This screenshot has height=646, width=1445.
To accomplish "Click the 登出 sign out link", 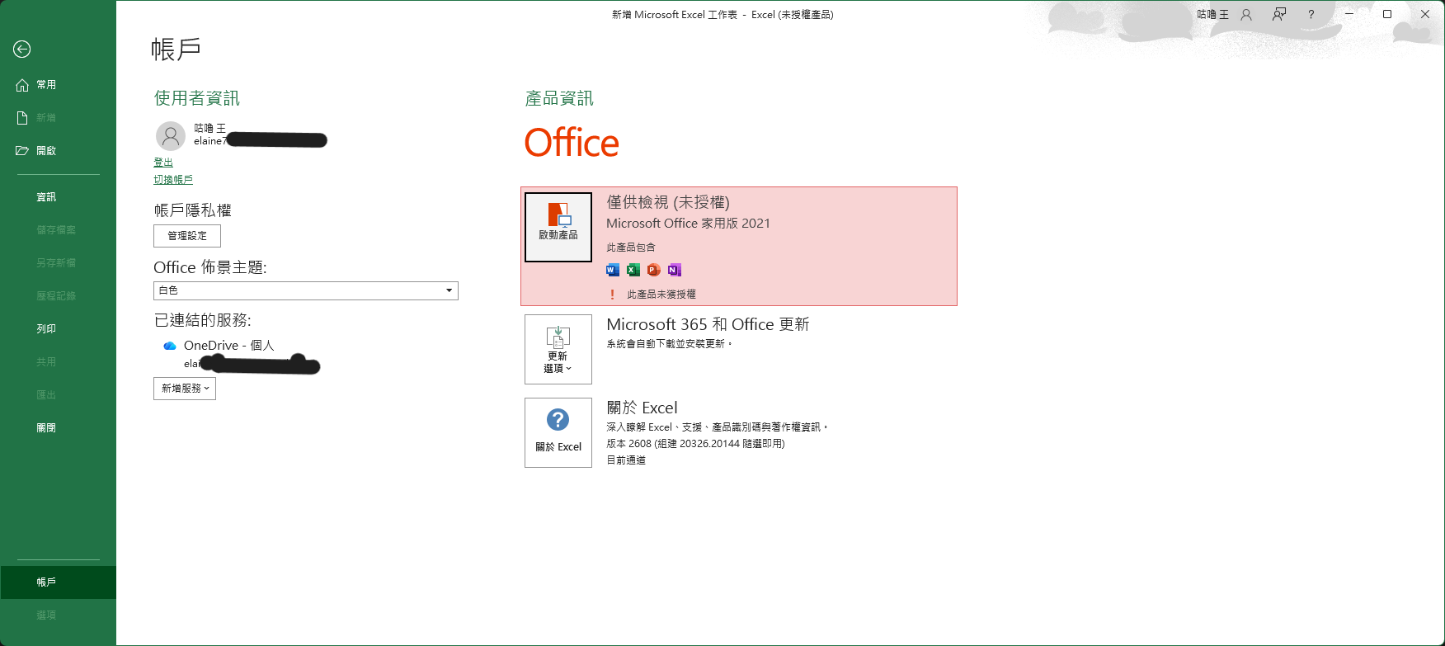I will coord(163,163).
